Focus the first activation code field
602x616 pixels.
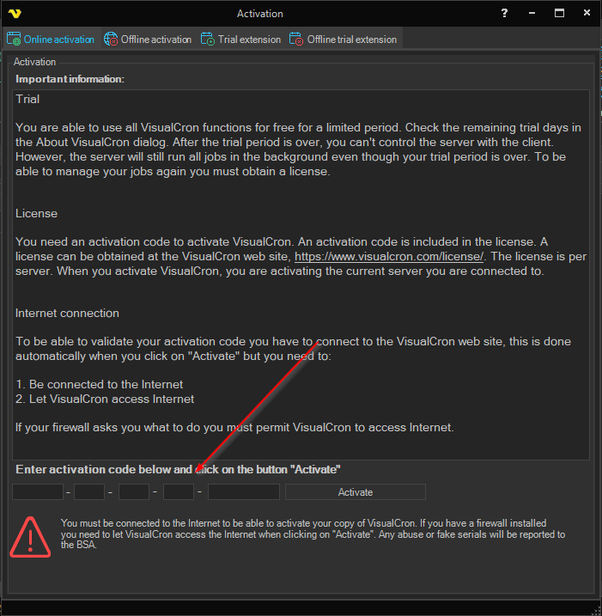pos(38,492)
